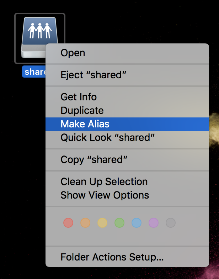Viewport: 219px width, 279px height.
Task: Apply the gray color tag
Action: 170,223
